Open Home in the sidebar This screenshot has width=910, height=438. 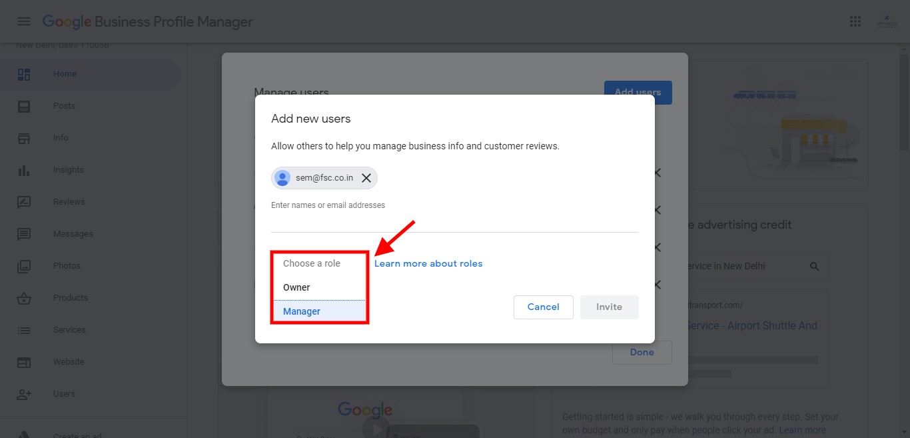[65, 74]
